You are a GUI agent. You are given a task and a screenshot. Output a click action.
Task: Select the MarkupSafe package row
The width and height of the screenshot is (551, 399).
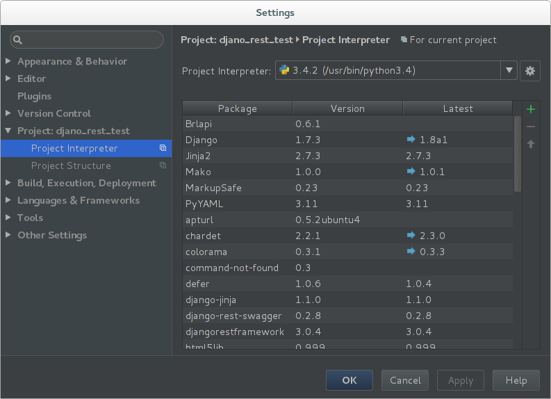click(347, 188)
